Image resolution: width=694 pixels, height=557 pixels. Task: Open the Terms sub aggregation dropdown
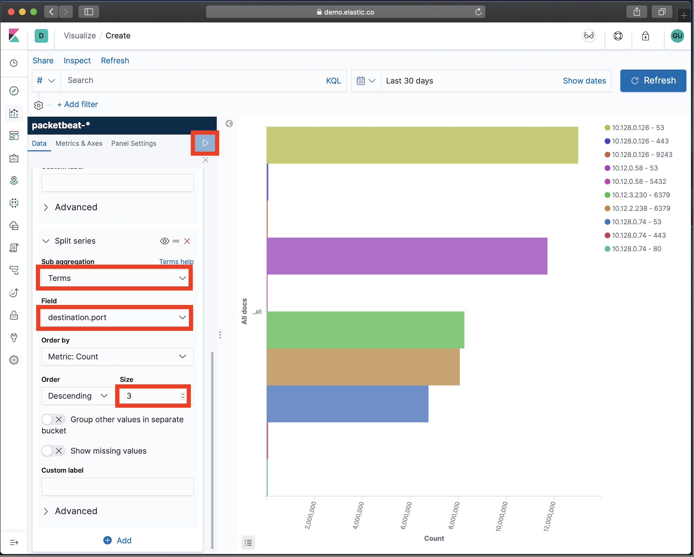tap(117, 278)
